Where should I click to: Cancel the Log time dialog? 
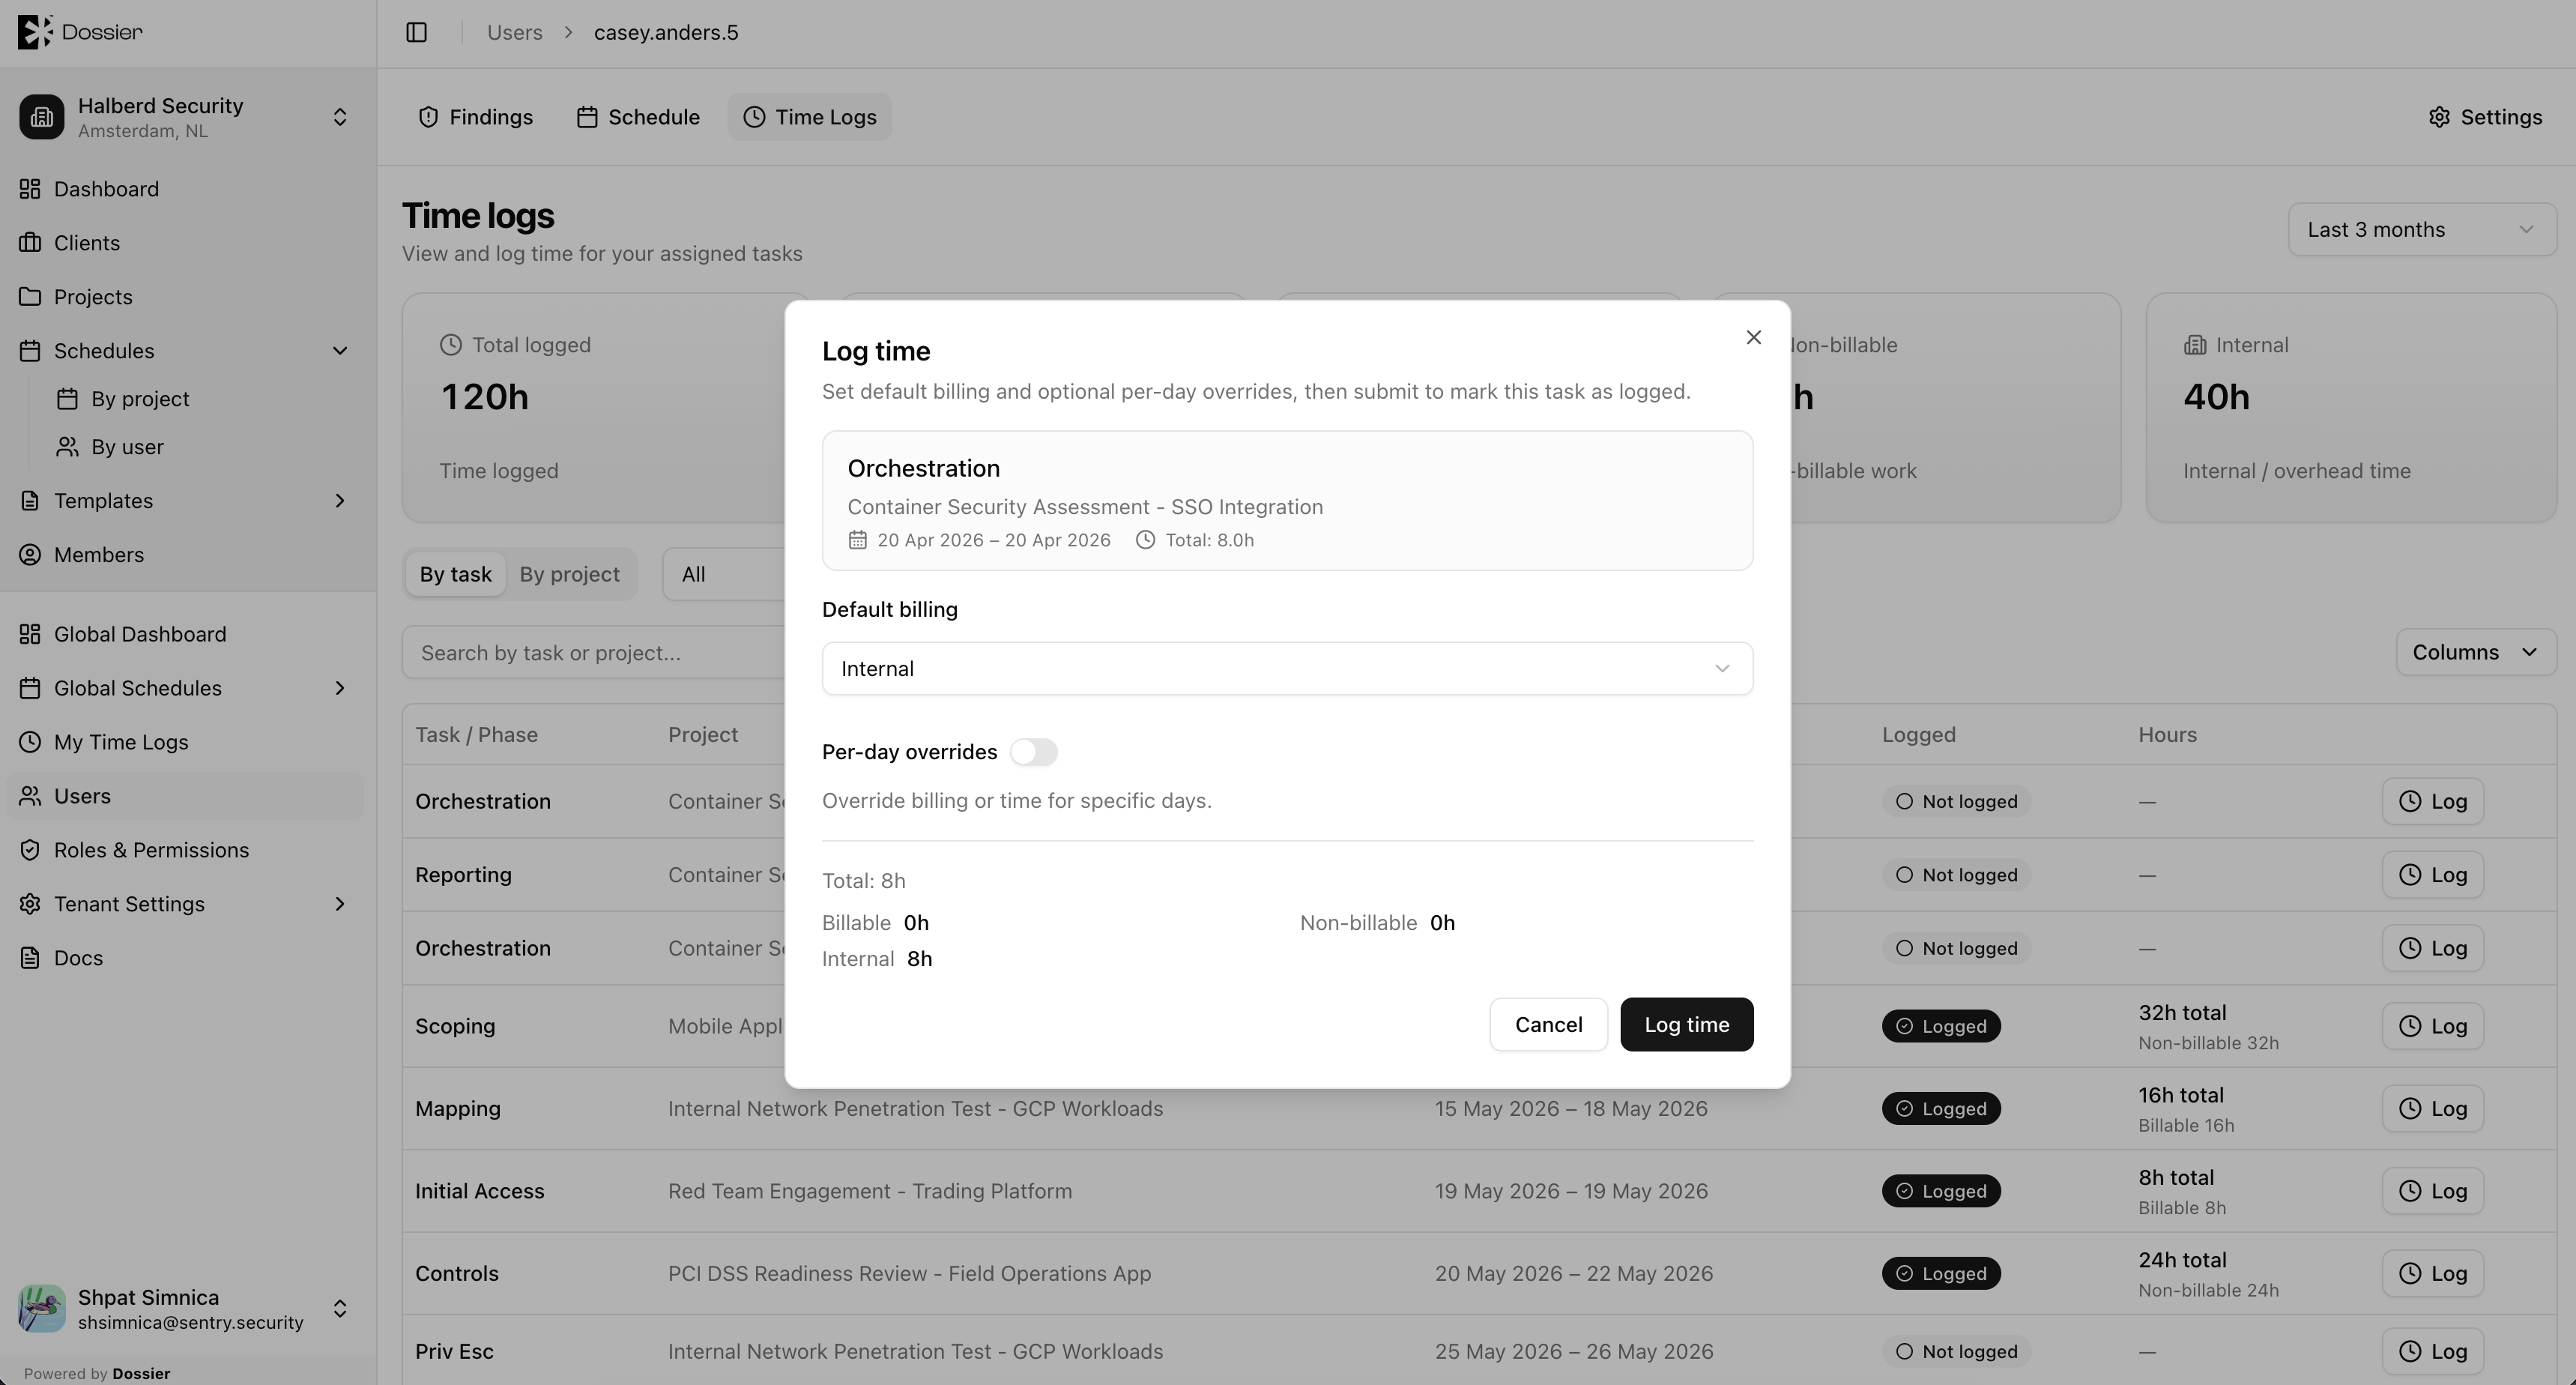coord(1548,1024)
